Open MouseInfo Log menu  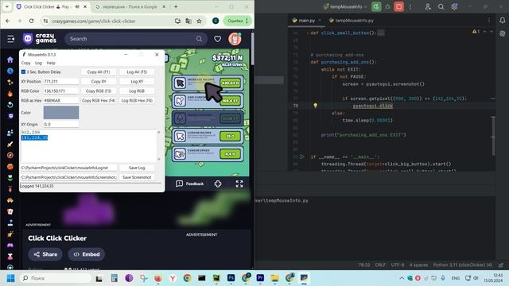[x=38, y=63]
